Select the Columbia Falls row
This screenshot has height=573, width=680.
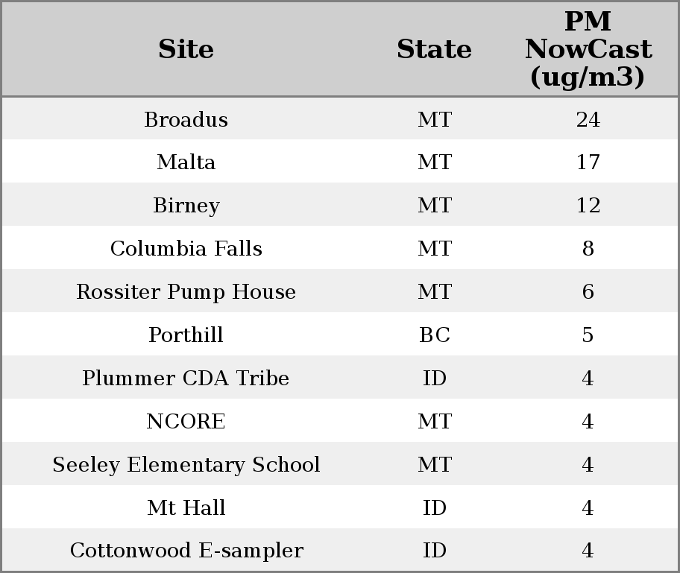[186, 249]
